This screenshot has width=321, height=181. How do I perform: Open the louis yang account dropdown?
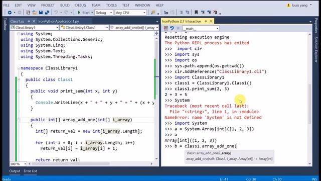[x=311, y=5]
